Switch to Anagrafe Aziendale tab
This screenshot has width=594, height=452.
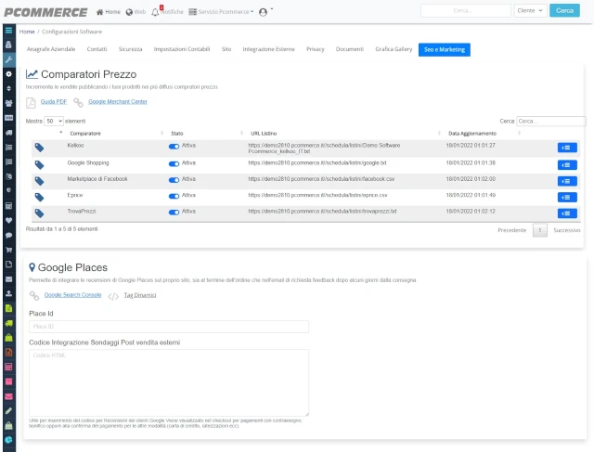51,49
